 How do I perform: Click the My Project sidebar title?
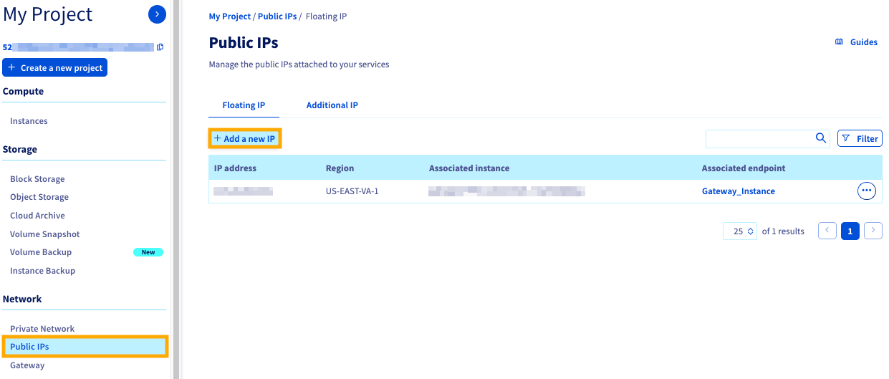pos(48,14)
